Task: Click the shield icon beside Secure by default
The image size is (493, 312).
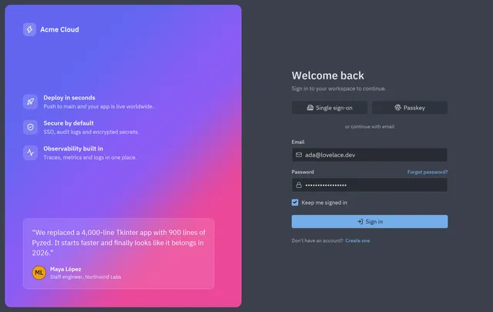Action: coord(31,127)
